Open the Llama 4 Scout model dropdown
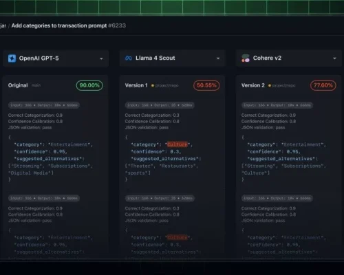 pos(172,58)
